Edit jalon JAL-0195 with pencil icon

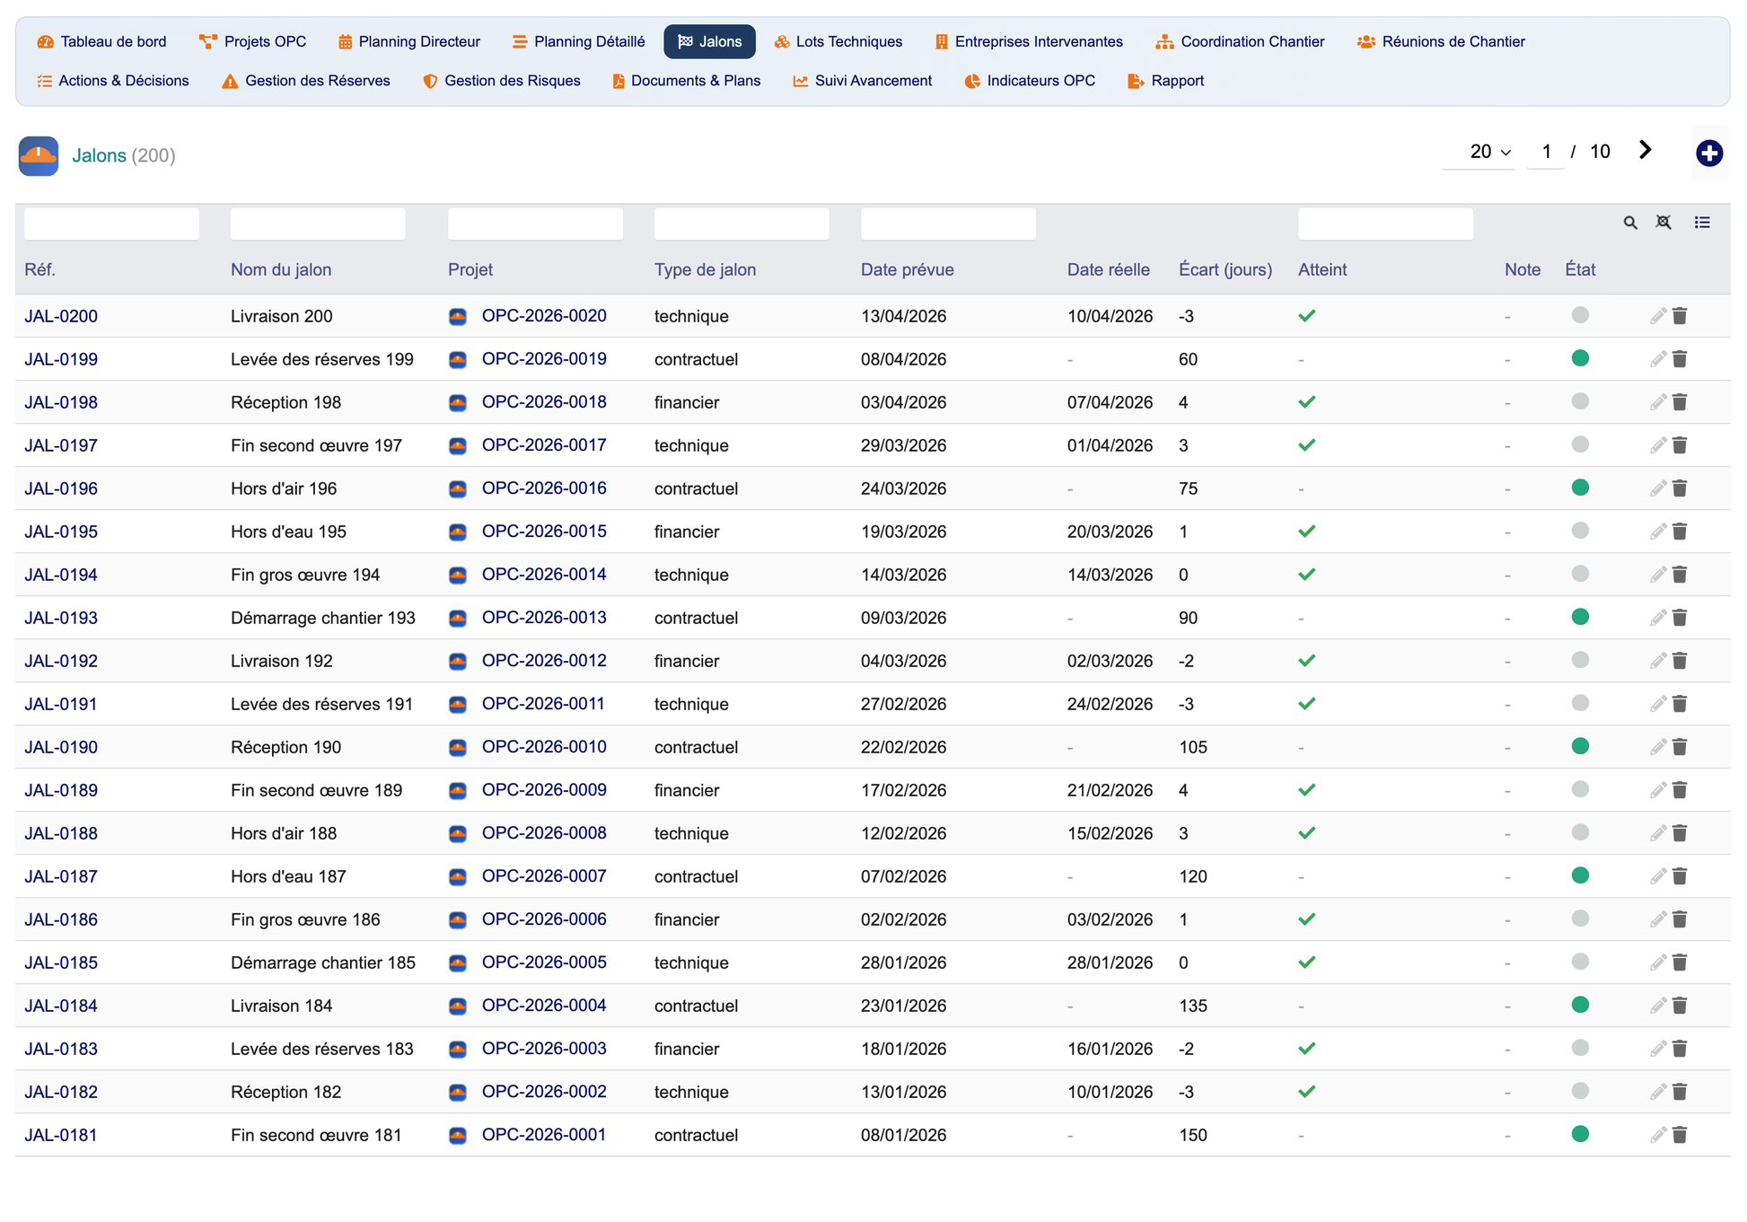[x=1657, y=532]
